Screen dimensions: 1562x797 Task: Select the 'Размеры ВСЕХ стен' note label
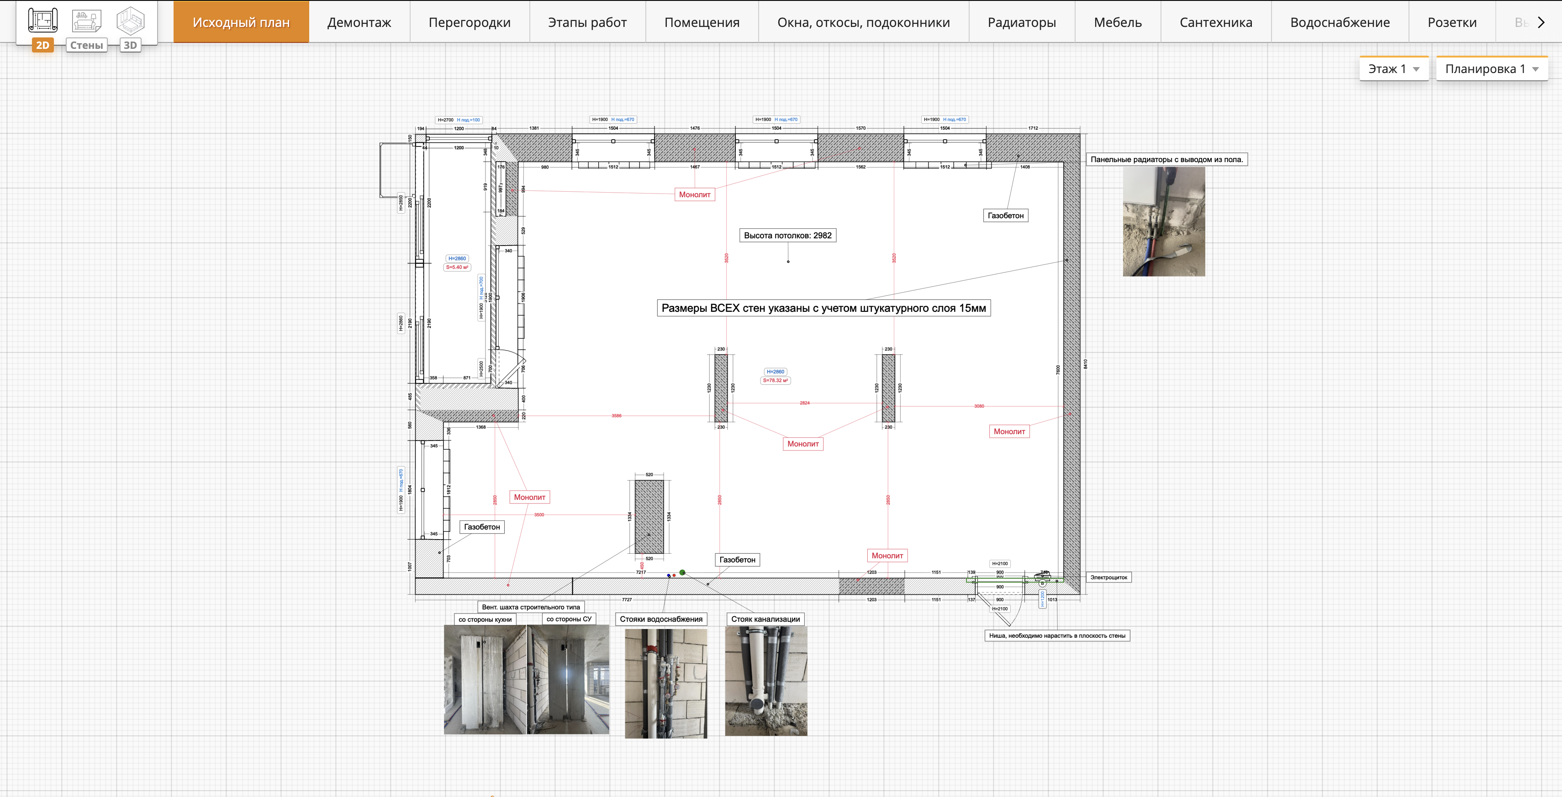(x=823, y=308)
